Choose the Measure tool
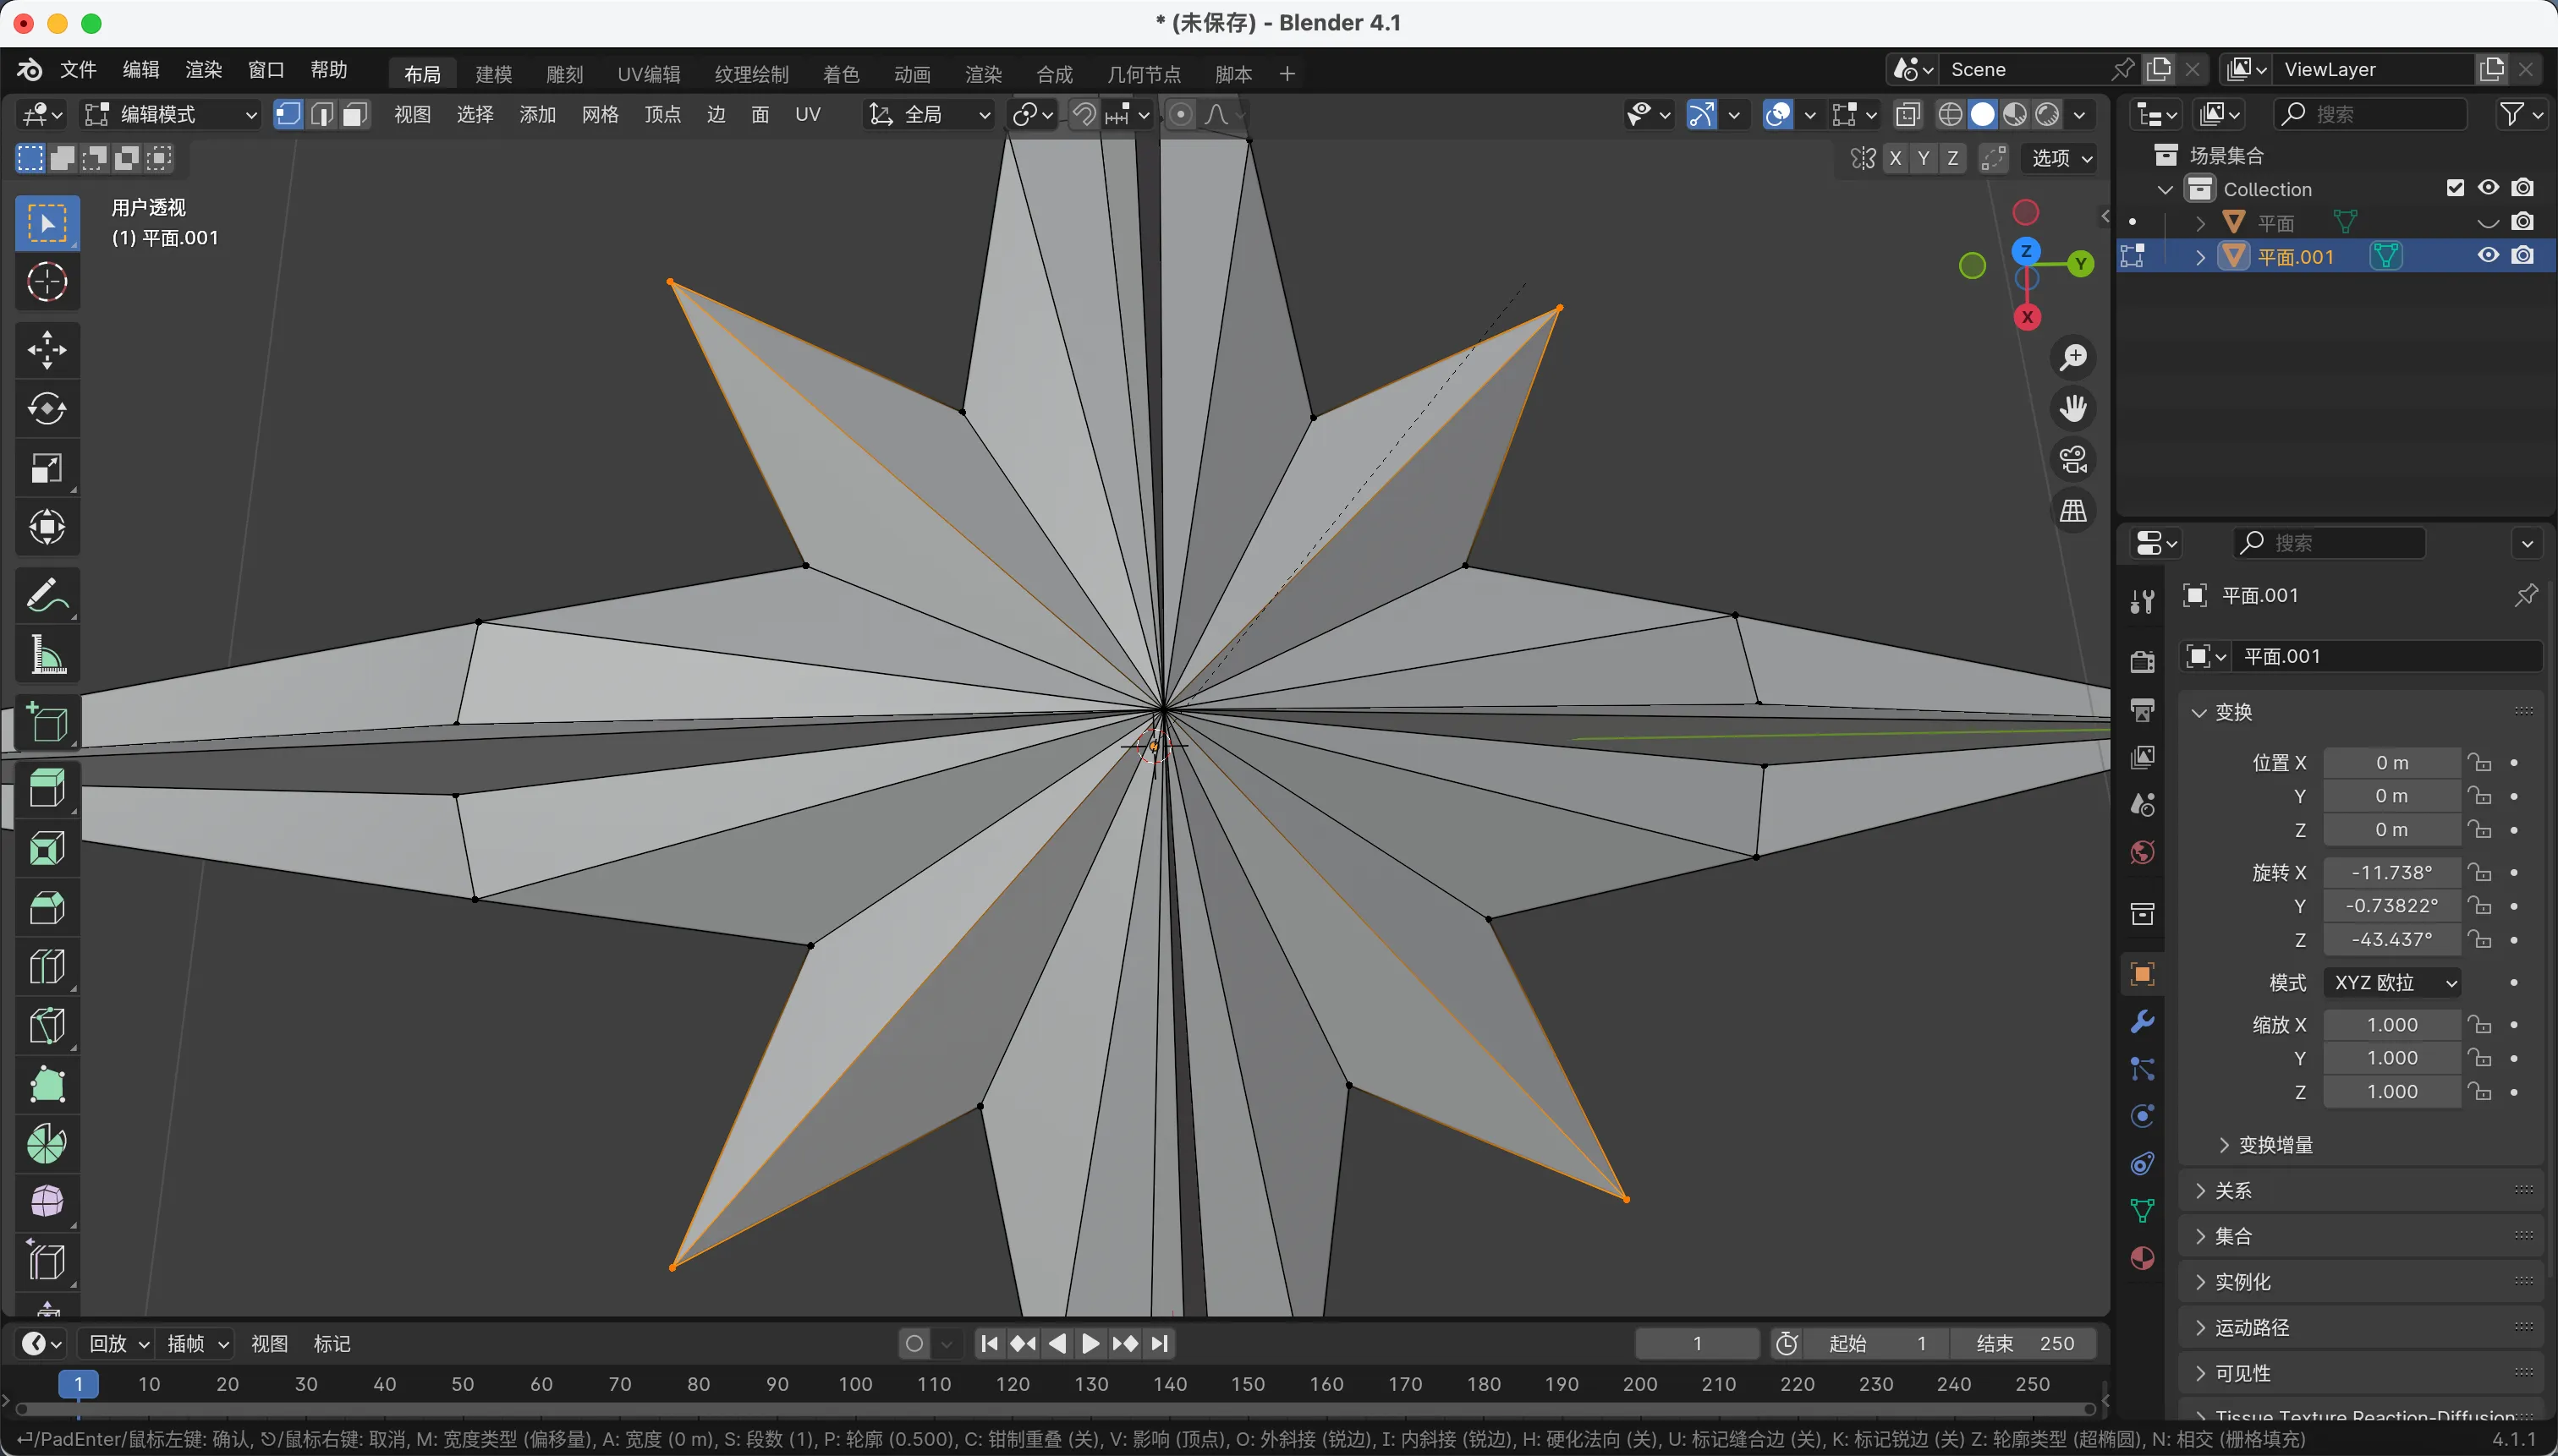Image resolution: width=2558 pixels, height=1456 pixels. coord(47,656)
